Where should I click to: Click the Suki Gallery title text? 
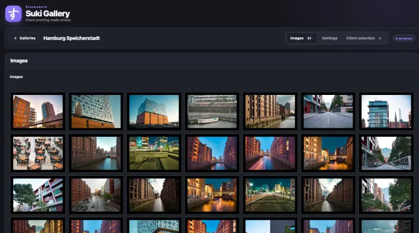[48, 13]
